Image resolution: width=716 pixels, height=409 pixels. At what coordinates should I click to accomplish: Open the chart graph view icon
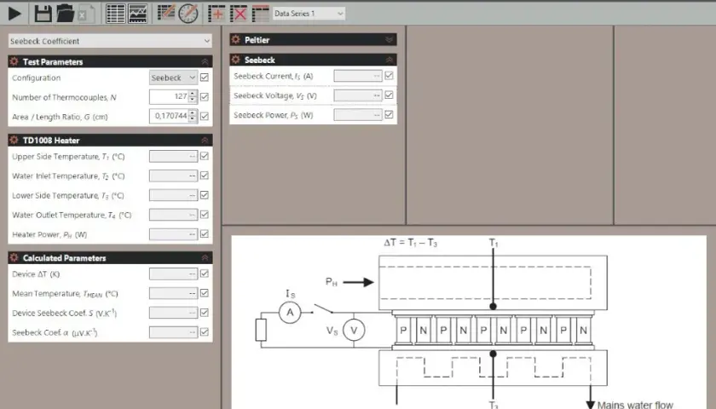[138, 14]
